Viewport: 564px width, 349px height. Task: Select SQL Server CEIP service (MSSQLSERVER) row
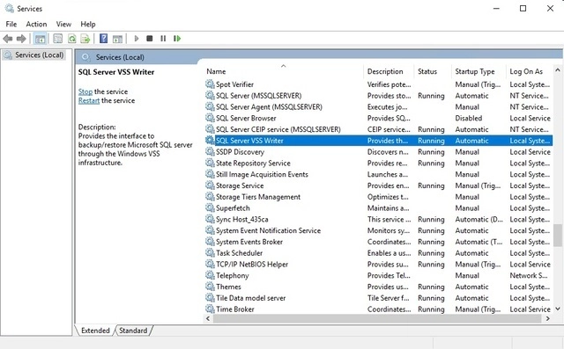[x=378, y=129]
